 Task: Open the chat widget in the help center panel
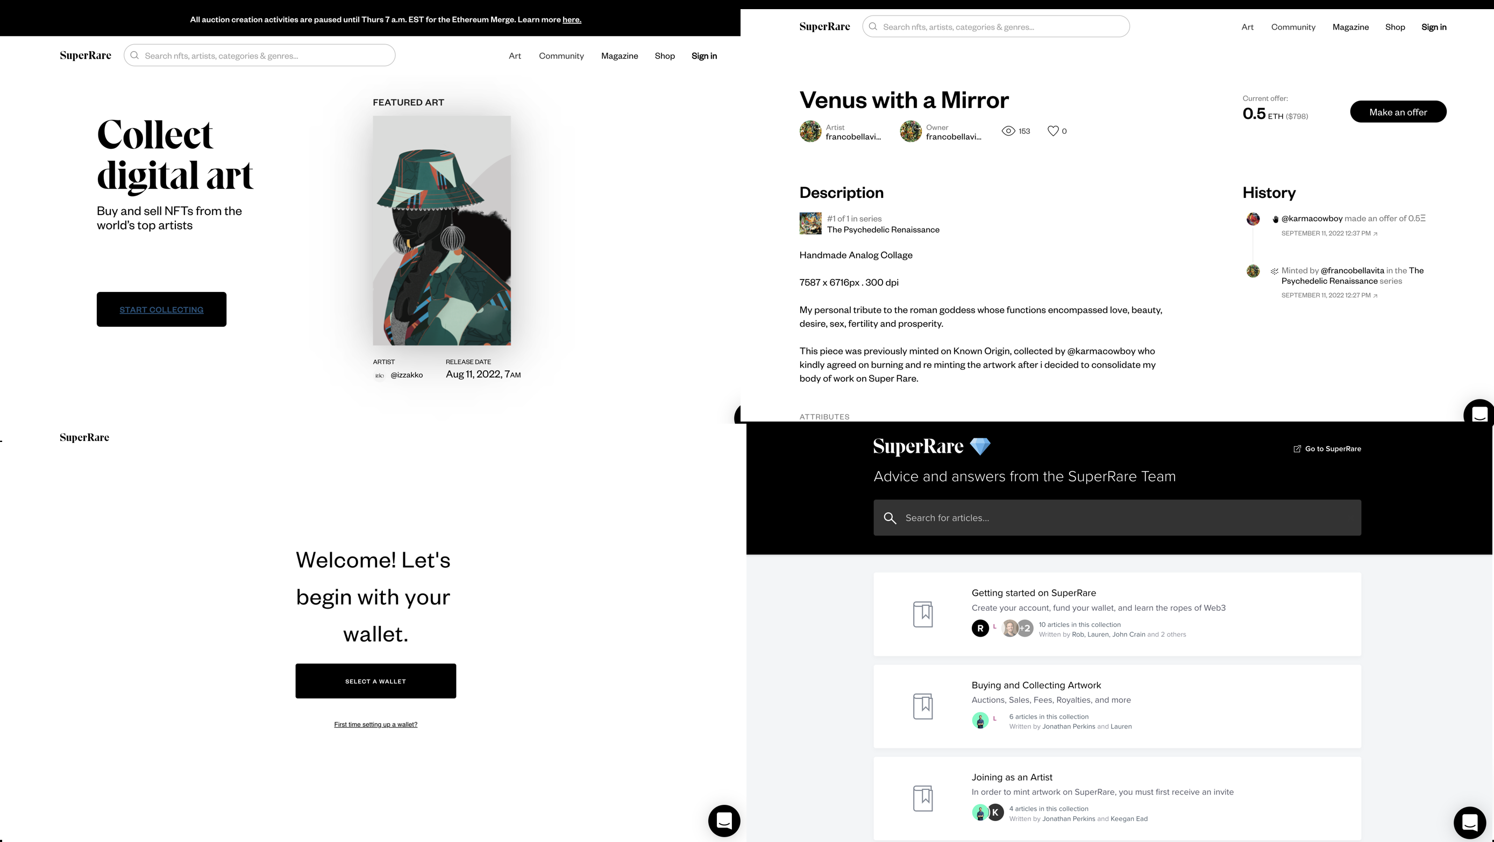click(x=1470, y=822)
